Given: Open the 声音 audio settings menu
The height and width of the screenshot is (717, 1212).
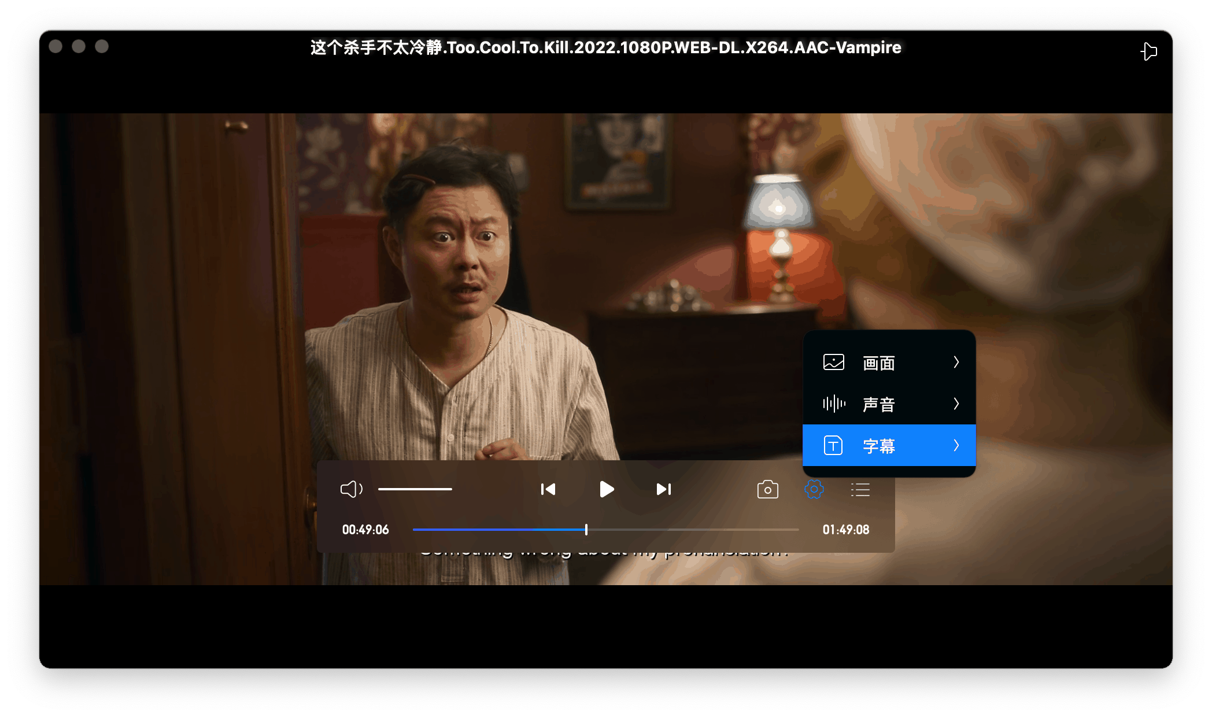Looking at the screenshot, I should pos(889,404).
